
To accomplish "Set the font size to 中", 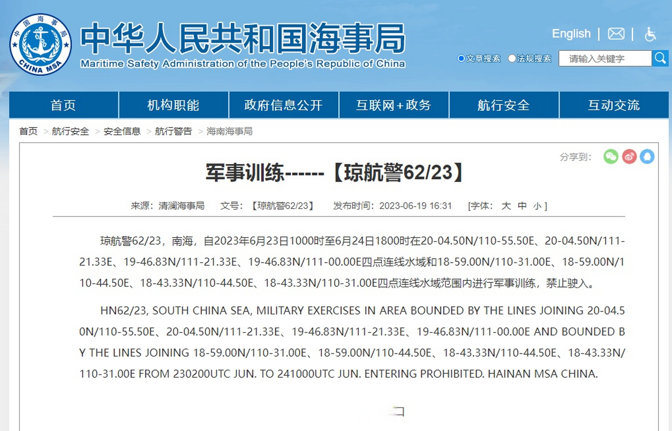I will point(522,206).
